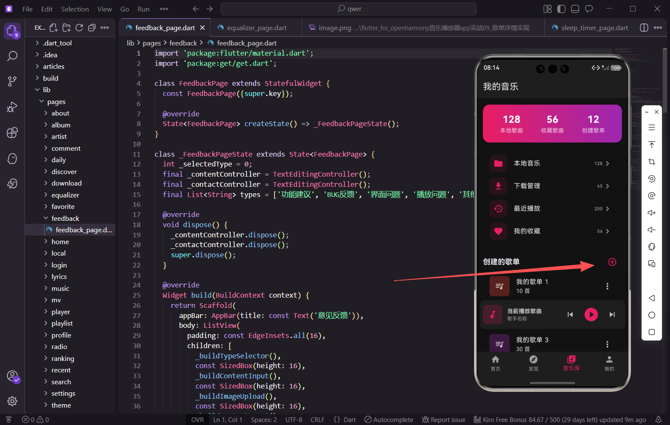The image size is (670, 425).
Task: Skip to previous track in mini player
Action: coord(570,315)
